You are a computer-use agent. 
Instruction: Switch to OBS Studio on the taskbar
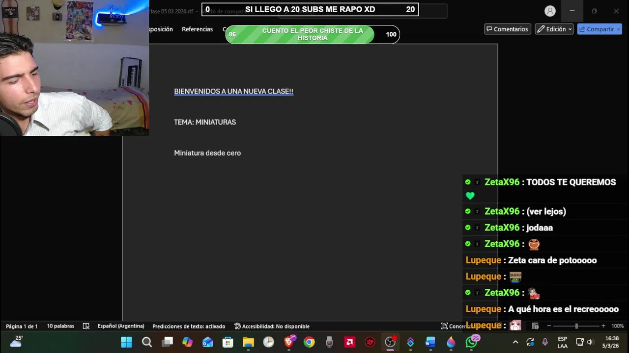point(391,342)
